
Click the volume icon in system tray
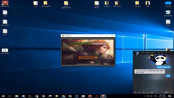(151, 96)
